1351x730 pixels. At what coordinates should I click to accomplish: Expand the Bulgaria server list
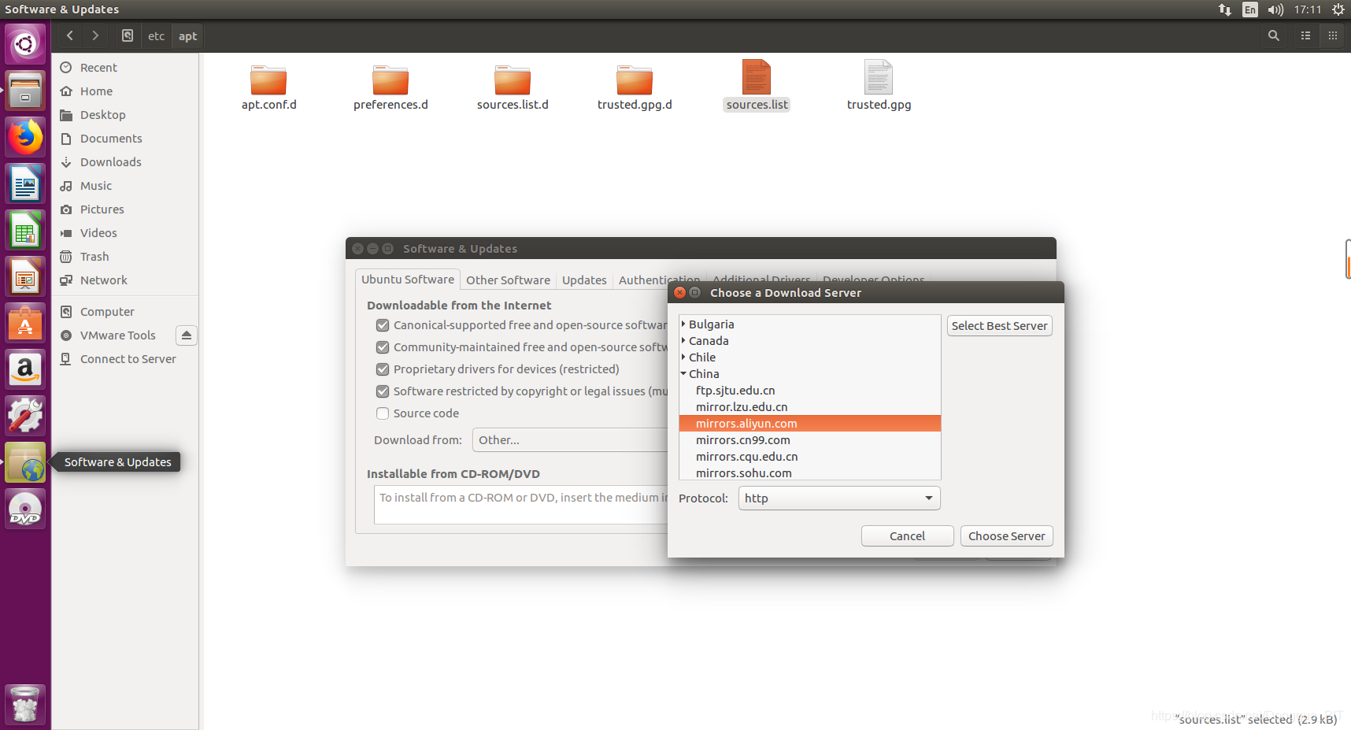[x=683, y=324]
